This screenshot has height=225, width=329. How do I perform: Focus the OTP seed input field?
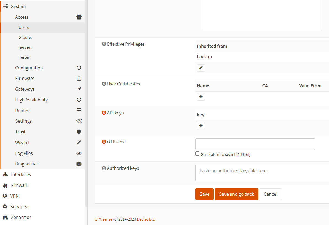(x=255, y=144)
